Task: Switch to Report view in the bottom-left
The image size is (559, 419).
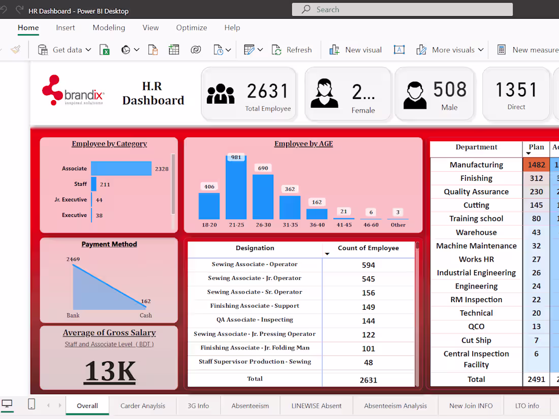Action: point(7,404)
